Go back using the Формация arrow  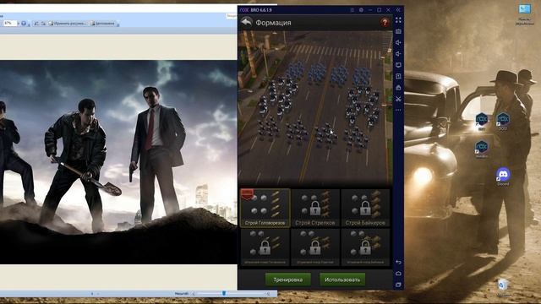pyautogui.click(x=246, y=23)
